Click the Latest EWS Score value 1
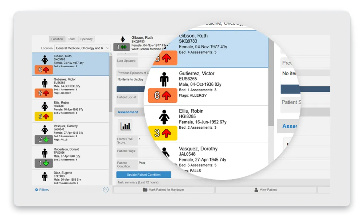Viewport: 364px width, 224px height. [140, 139]
